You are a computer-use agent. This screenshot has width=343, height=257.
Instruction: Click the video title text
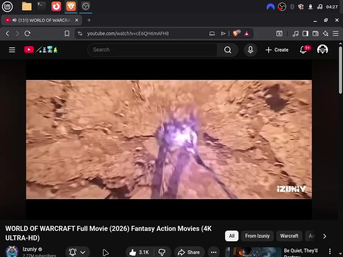(x=108, y=233)
